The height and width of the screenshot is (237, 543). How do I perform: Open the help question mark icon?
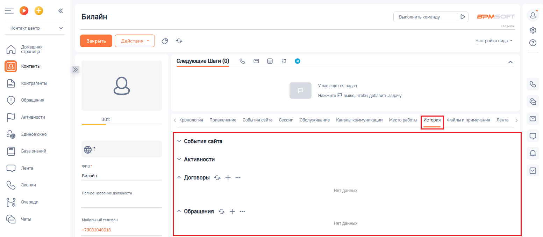click(x=533, y=43)
